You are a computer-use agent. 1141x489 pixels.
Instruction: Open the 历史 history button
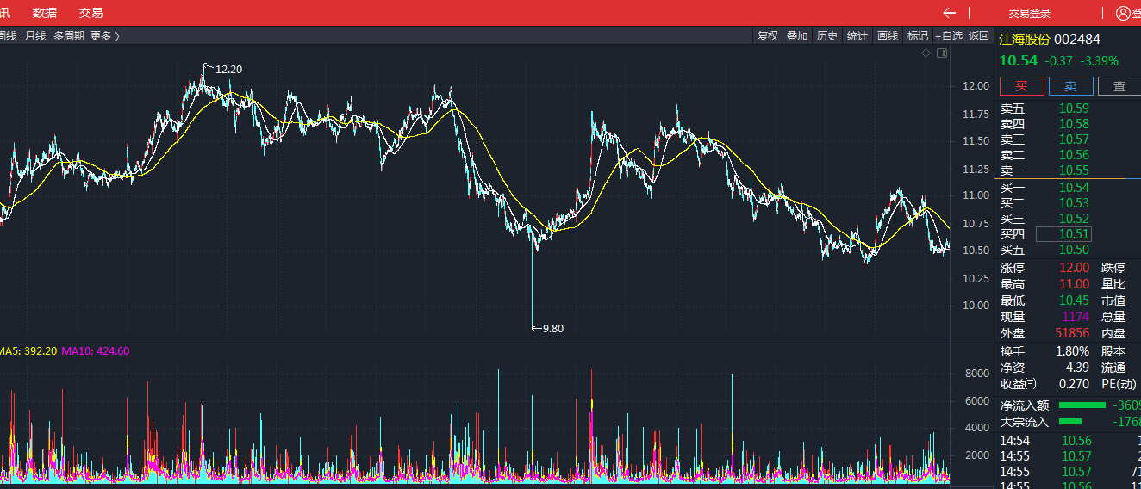(x=827, y=36)
